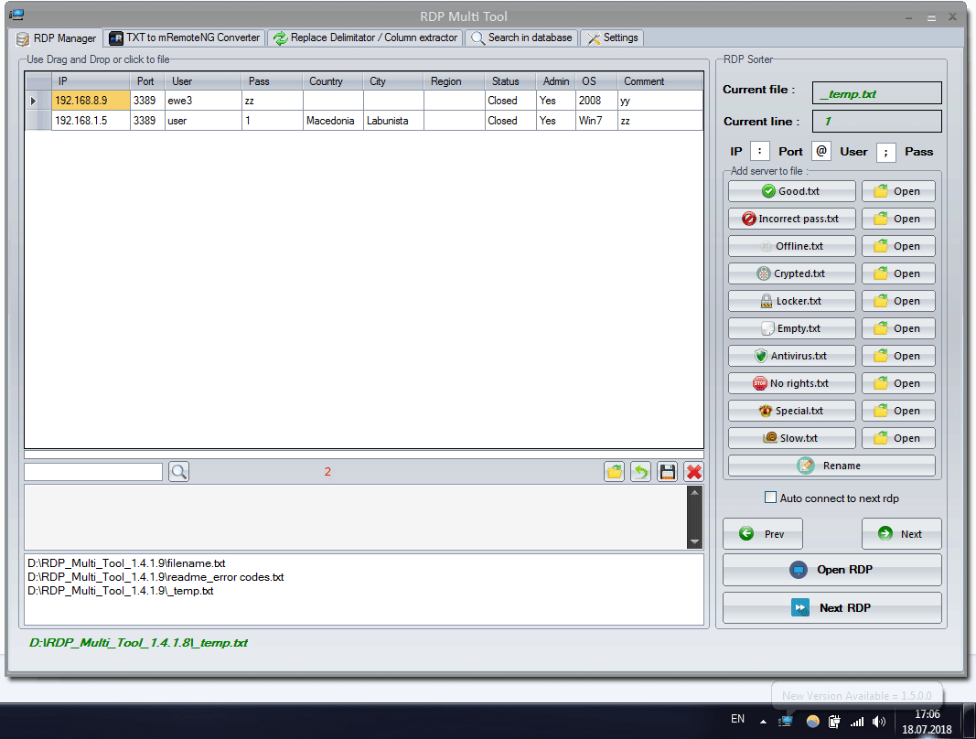Click log scrollbar down arrow

tap(694, 541)
